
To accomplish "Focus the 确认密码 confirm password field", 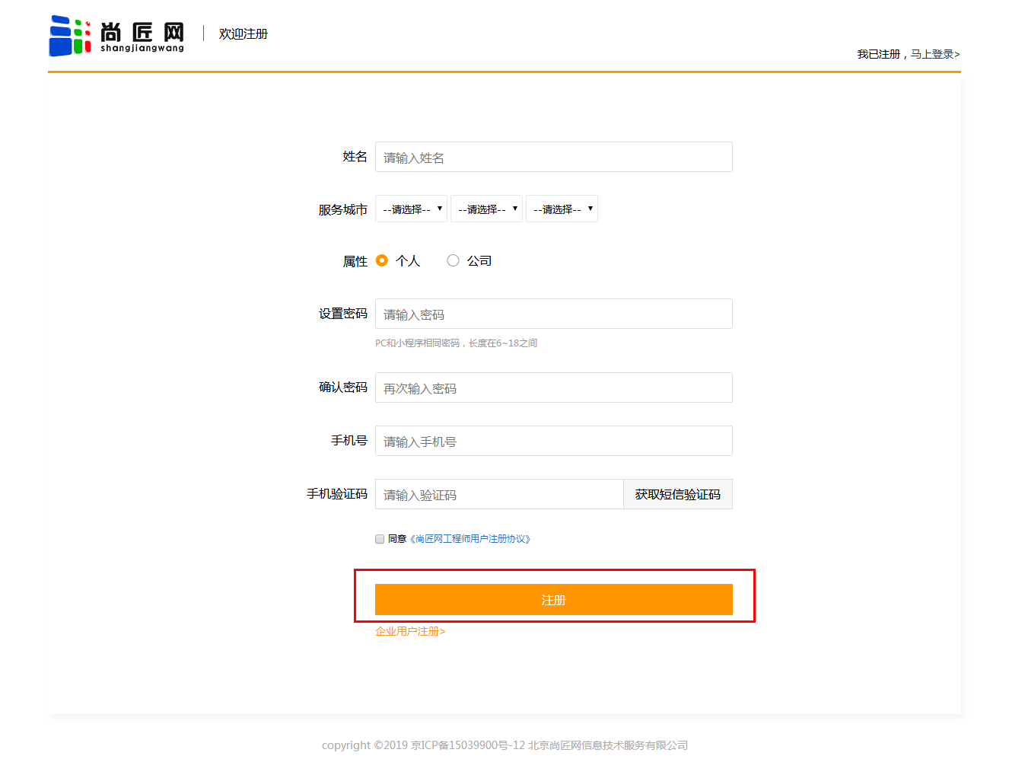I will (x=553, y=387).
